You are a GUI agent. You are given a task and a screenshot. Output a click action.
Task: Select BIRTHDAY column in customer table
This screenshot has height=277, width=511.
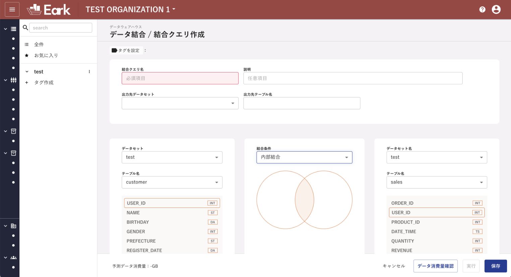point(172,222)
